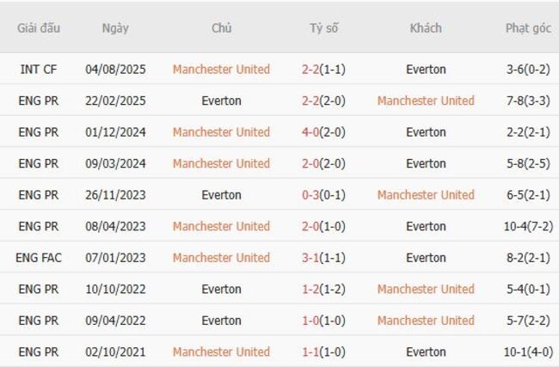View the 3-1 score of the ENG FAC match
The height and width of the screenshot is (367, 559).
click(310, 258)
